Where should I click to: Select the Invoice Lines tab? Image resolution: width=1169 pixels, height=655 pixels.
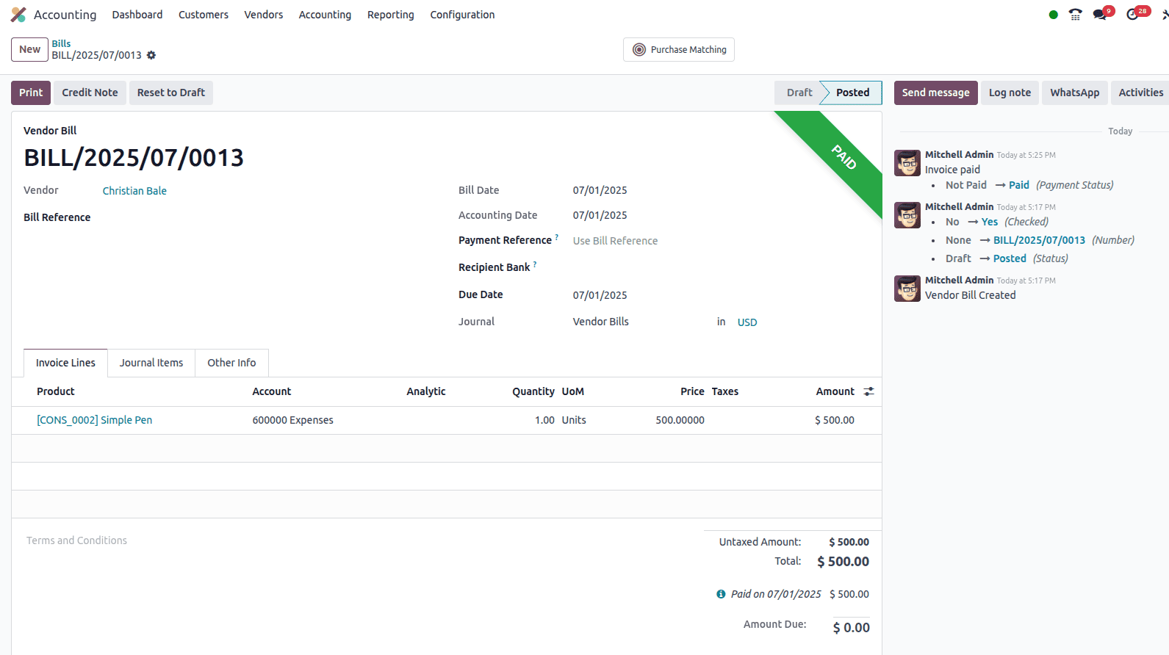pos(65,363)
